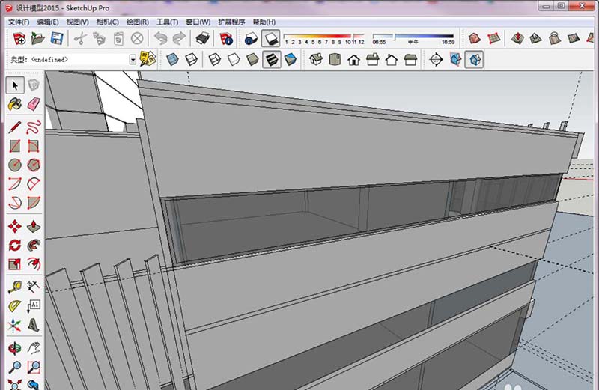
Task: Select the arrow Select tool
Action: coord(15,85)
